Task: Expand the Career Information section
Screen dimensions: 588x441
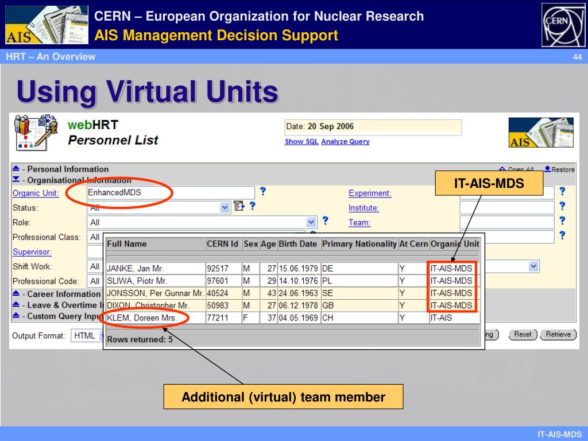Action: 16,293
